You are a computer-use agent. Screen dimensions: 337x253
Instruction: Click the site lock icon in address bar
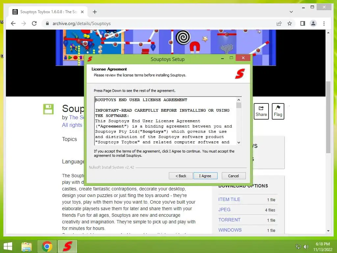click(47, 23)
